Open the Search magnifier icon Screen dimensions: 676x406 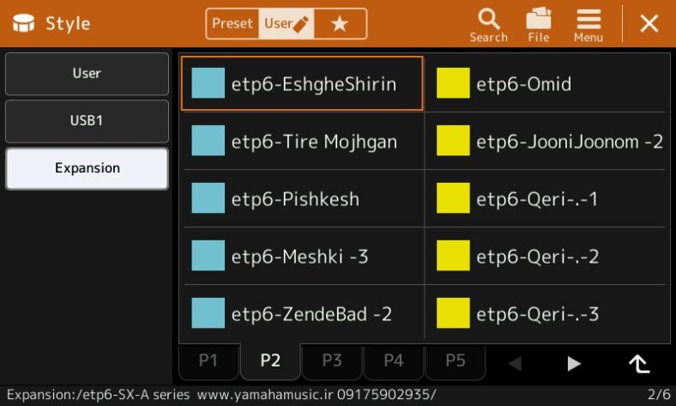pos(488,24)
